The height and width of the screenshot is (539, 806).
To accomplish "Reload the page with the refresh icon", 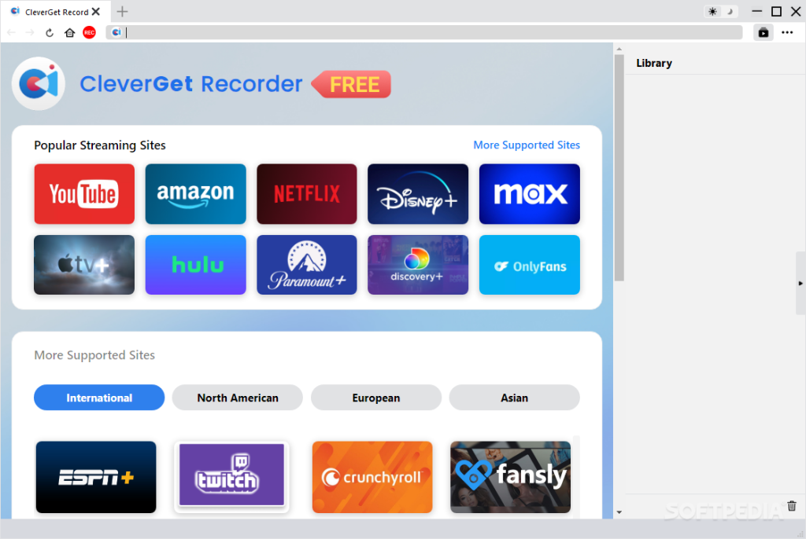I will point(50,32).
